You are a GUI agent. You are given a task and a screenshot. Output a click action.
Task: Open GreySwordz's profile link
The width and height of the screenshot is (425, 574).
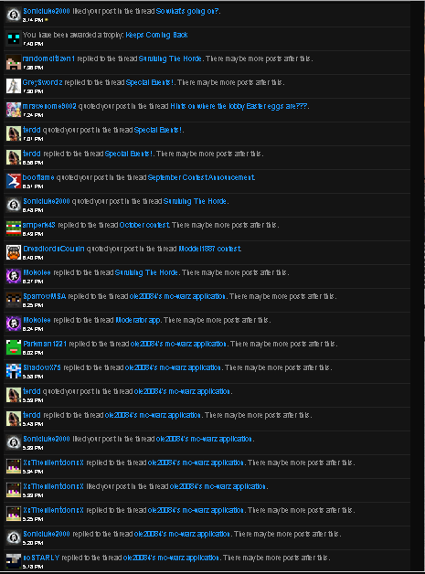point(42,82)
